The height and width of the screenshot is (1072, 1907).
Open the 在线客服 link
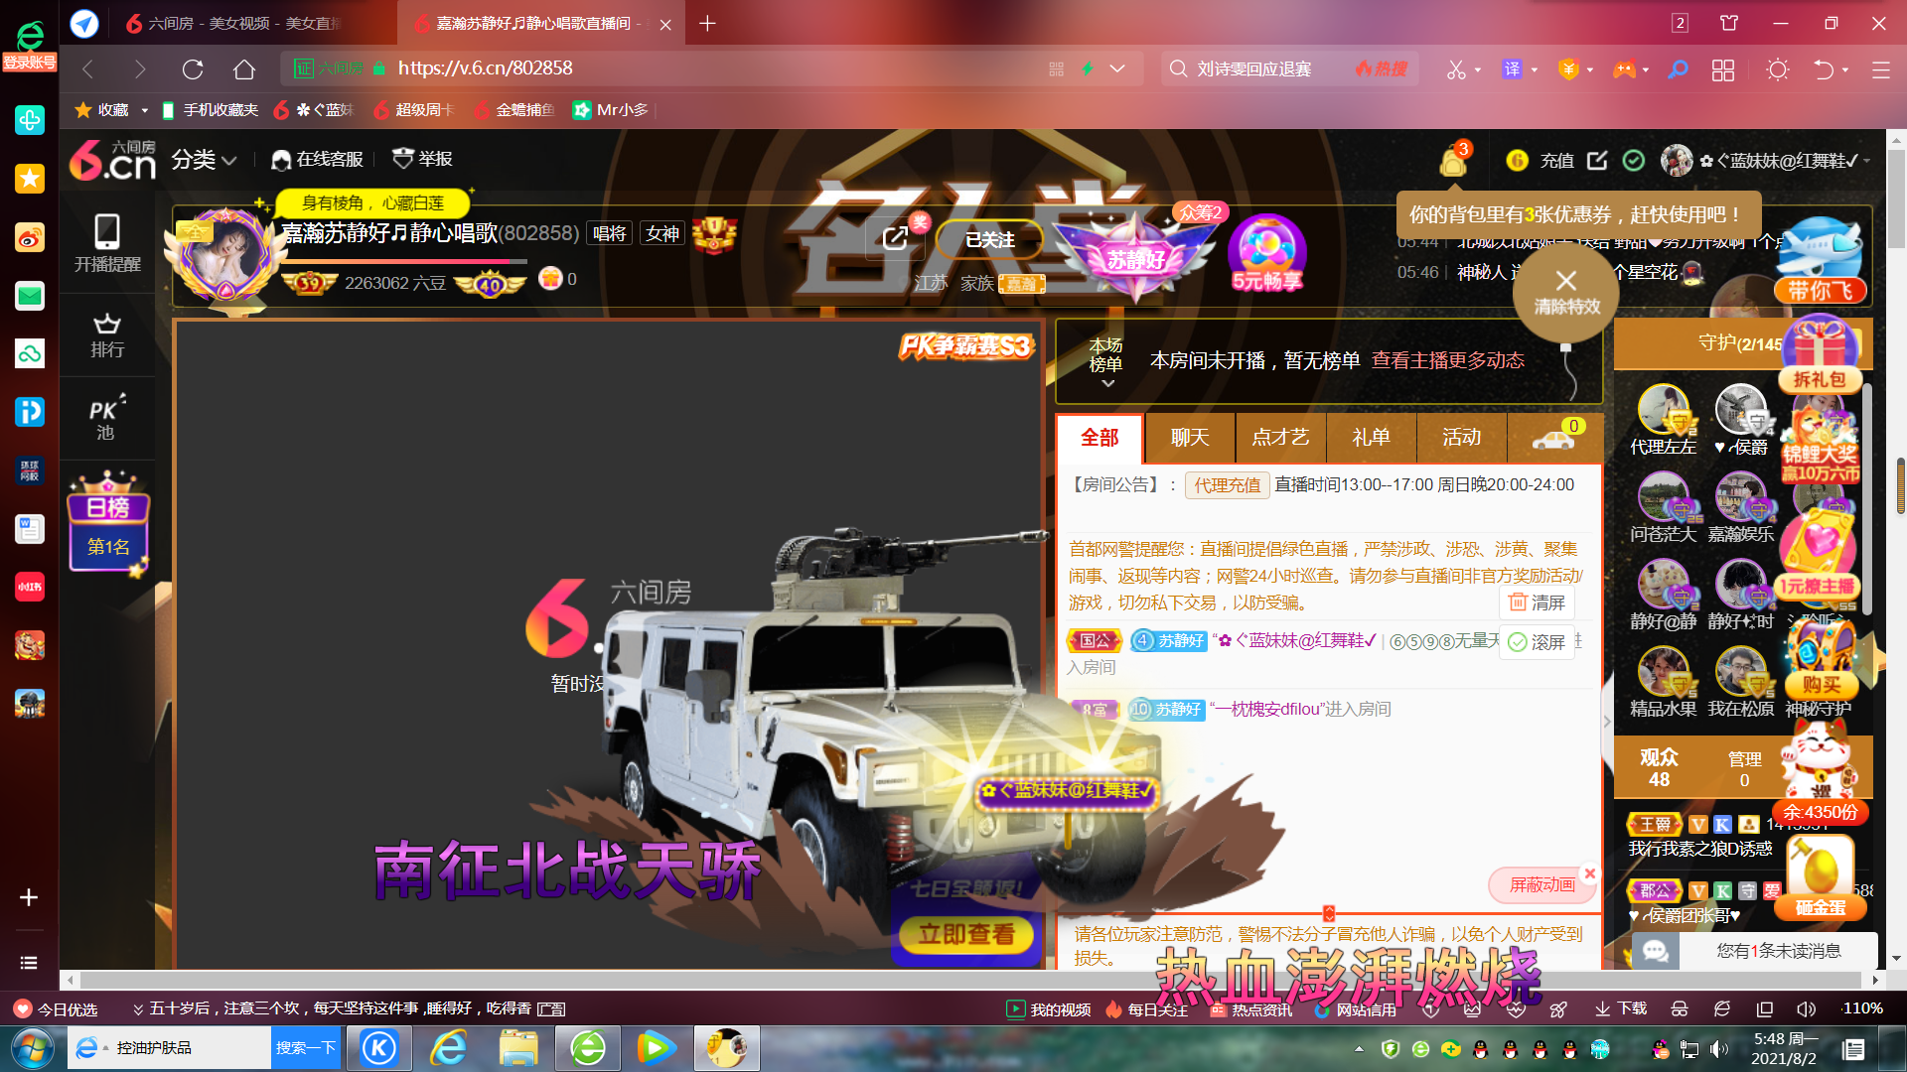pos(318,160)
